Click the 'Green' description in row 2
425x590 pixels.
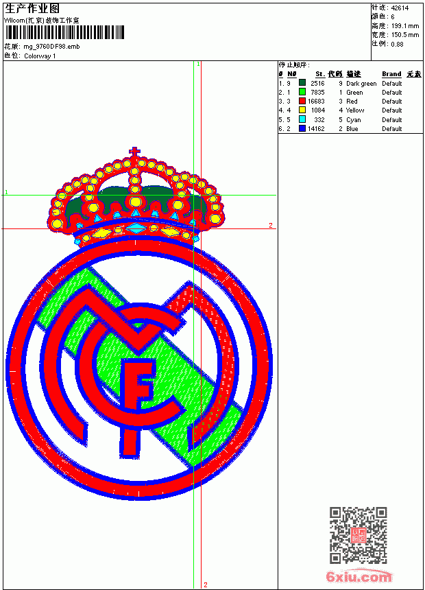[354, 93]
